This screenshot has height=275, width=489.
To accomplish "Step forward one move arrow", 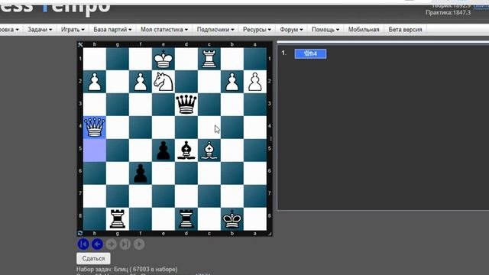I will click(x=112, y=244).
